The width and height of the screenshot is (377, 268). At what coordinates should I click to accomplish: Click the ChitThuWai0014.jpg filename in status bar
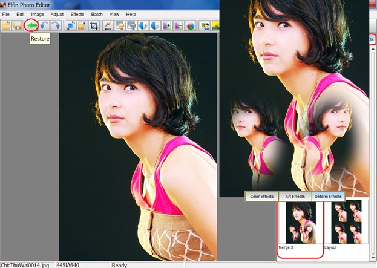(x=25, y=265)
